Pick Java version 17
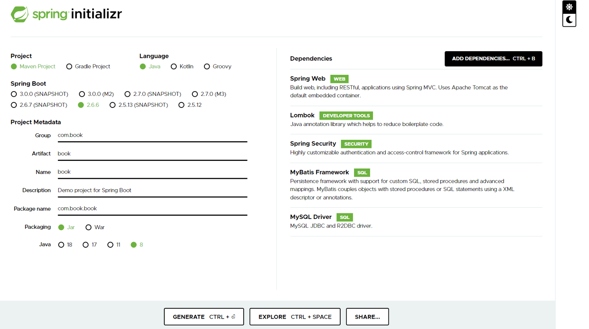This screenshot has width=589, height=329. tap(90, 245)
